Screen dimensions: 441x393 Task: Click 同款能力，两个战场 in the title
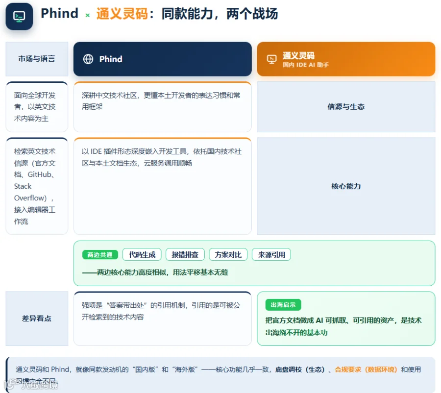(x=220, y=14)
